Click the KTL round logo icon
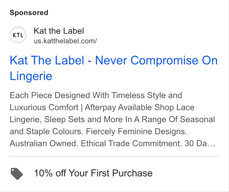 coord(18,35)
